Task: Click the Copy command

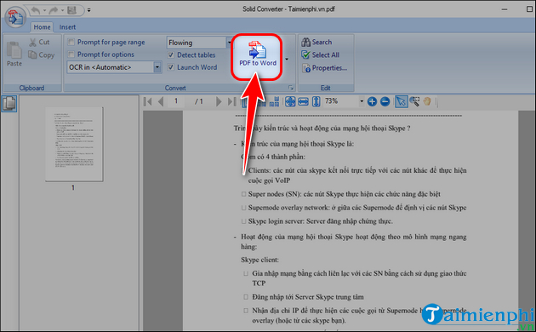Action: click(x=42, y=54)
